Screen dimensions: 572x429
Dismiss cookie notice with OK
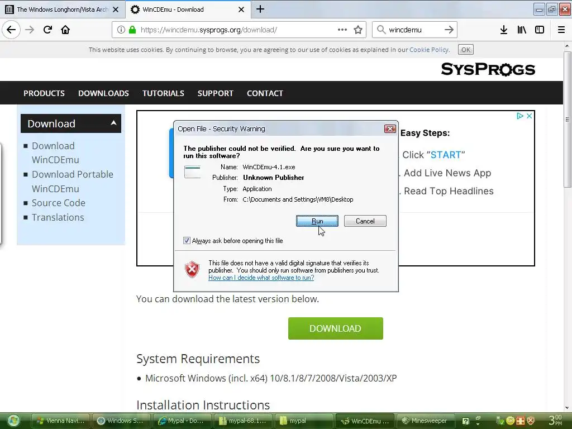466,50
